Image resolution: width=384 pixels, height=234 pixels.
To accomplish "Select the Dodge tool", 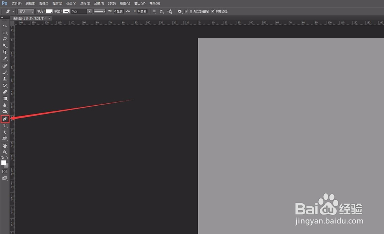I will pyautogui.click(x=5, y=112).
